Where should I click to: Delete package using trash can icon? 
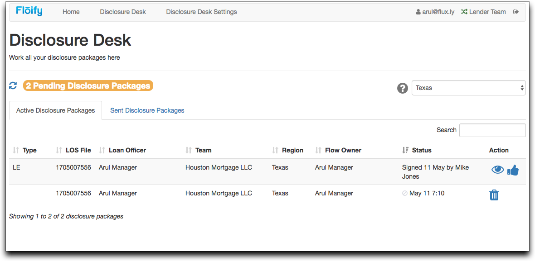pos(494,195)
